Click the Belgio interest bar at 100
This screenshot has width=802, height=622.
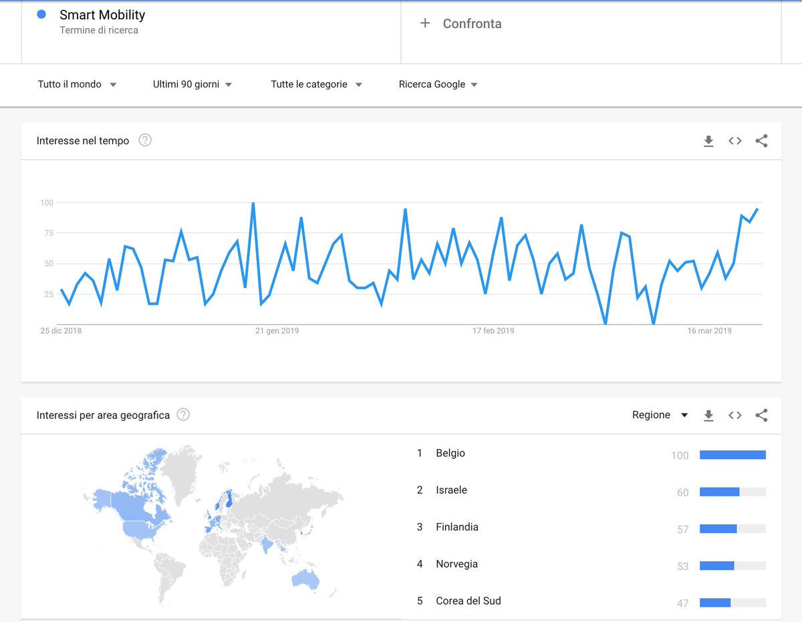pos(732,455)
